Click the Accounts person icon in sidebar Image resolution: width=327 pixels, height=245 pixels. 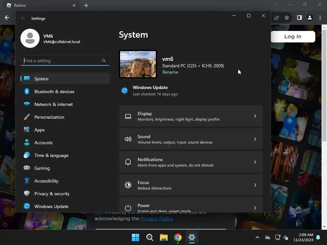pos(27,142)
